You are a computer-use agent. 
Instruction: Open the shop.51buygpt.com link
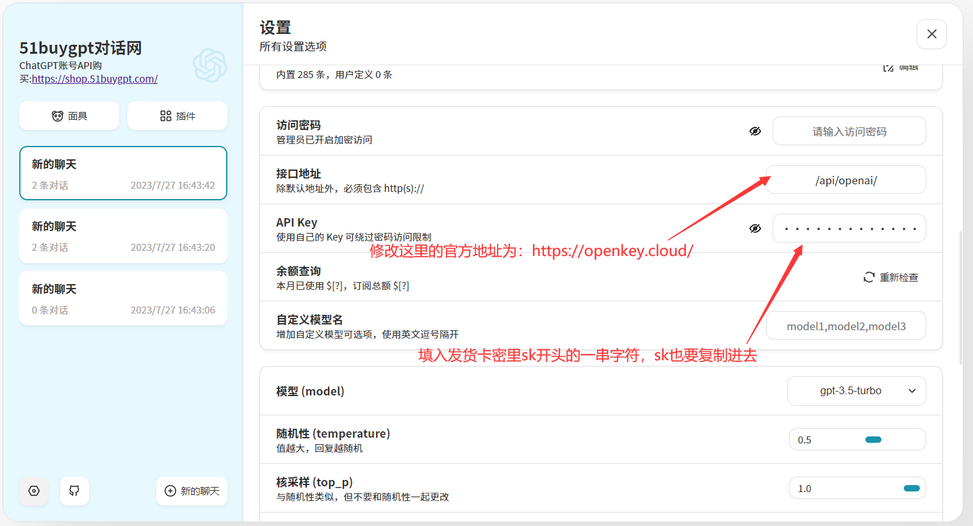point(95,79)
